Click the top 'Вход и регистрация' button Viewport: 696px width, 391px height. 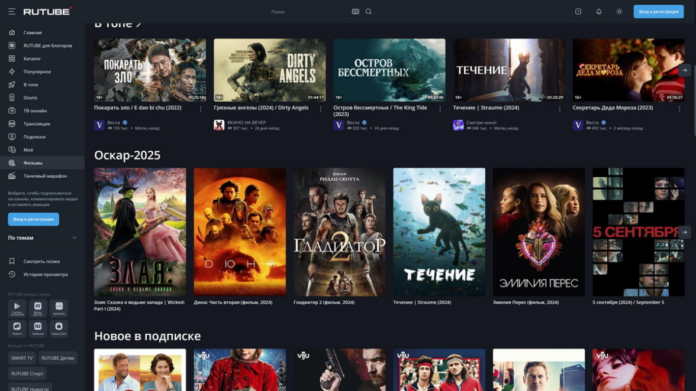(x=658, y=11)
